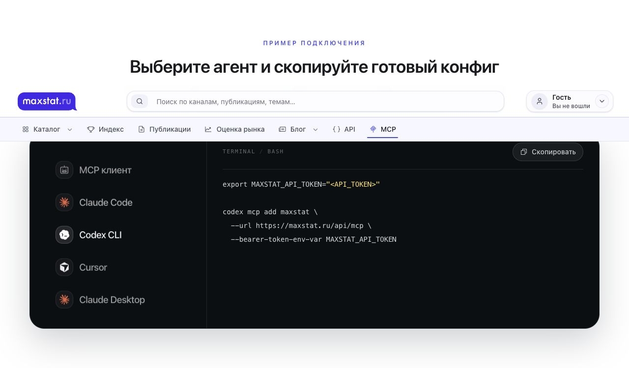Click the 'ПРИМЕР ПОДКЛЮЧЕНИЯ' caption
This screenshot has width=629, height=368.
click(x=314, y=43)
